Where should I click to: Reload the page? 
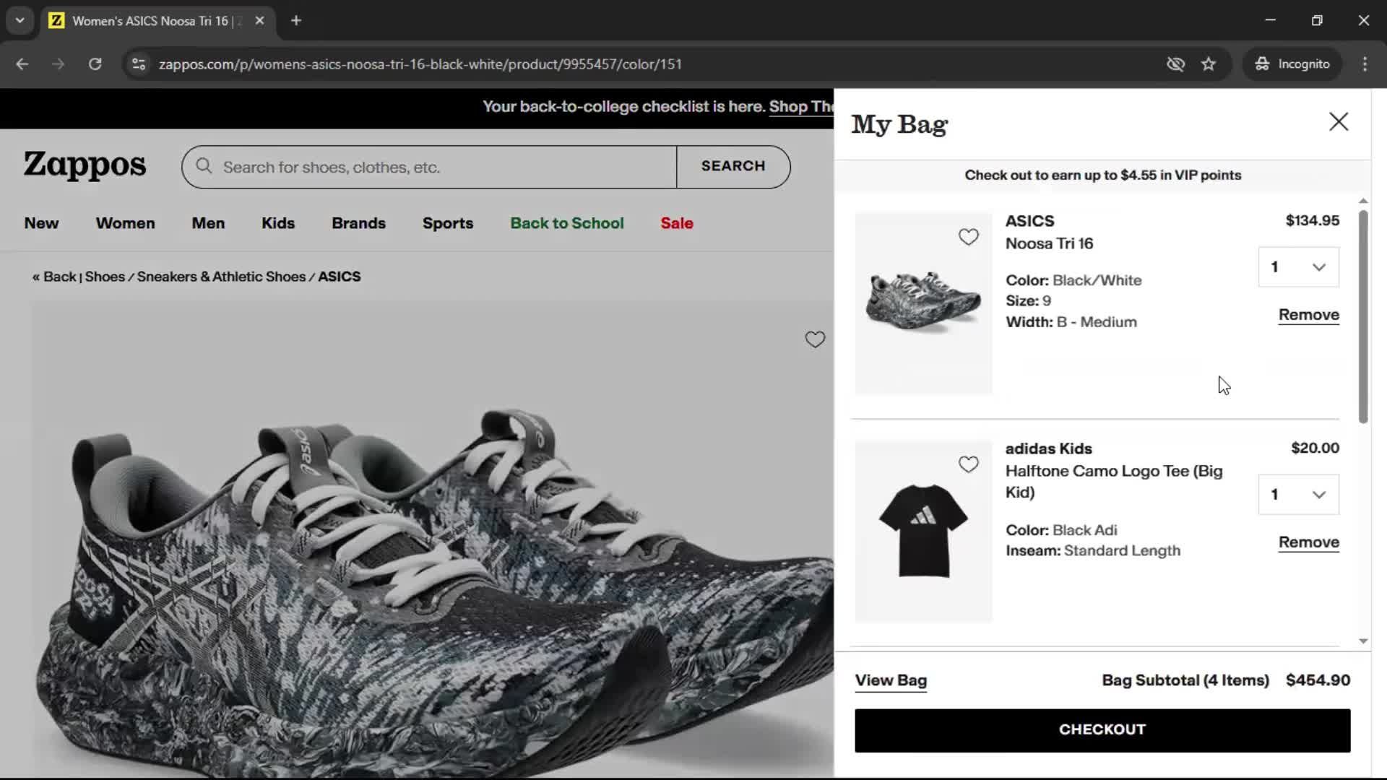pos(95,64)
